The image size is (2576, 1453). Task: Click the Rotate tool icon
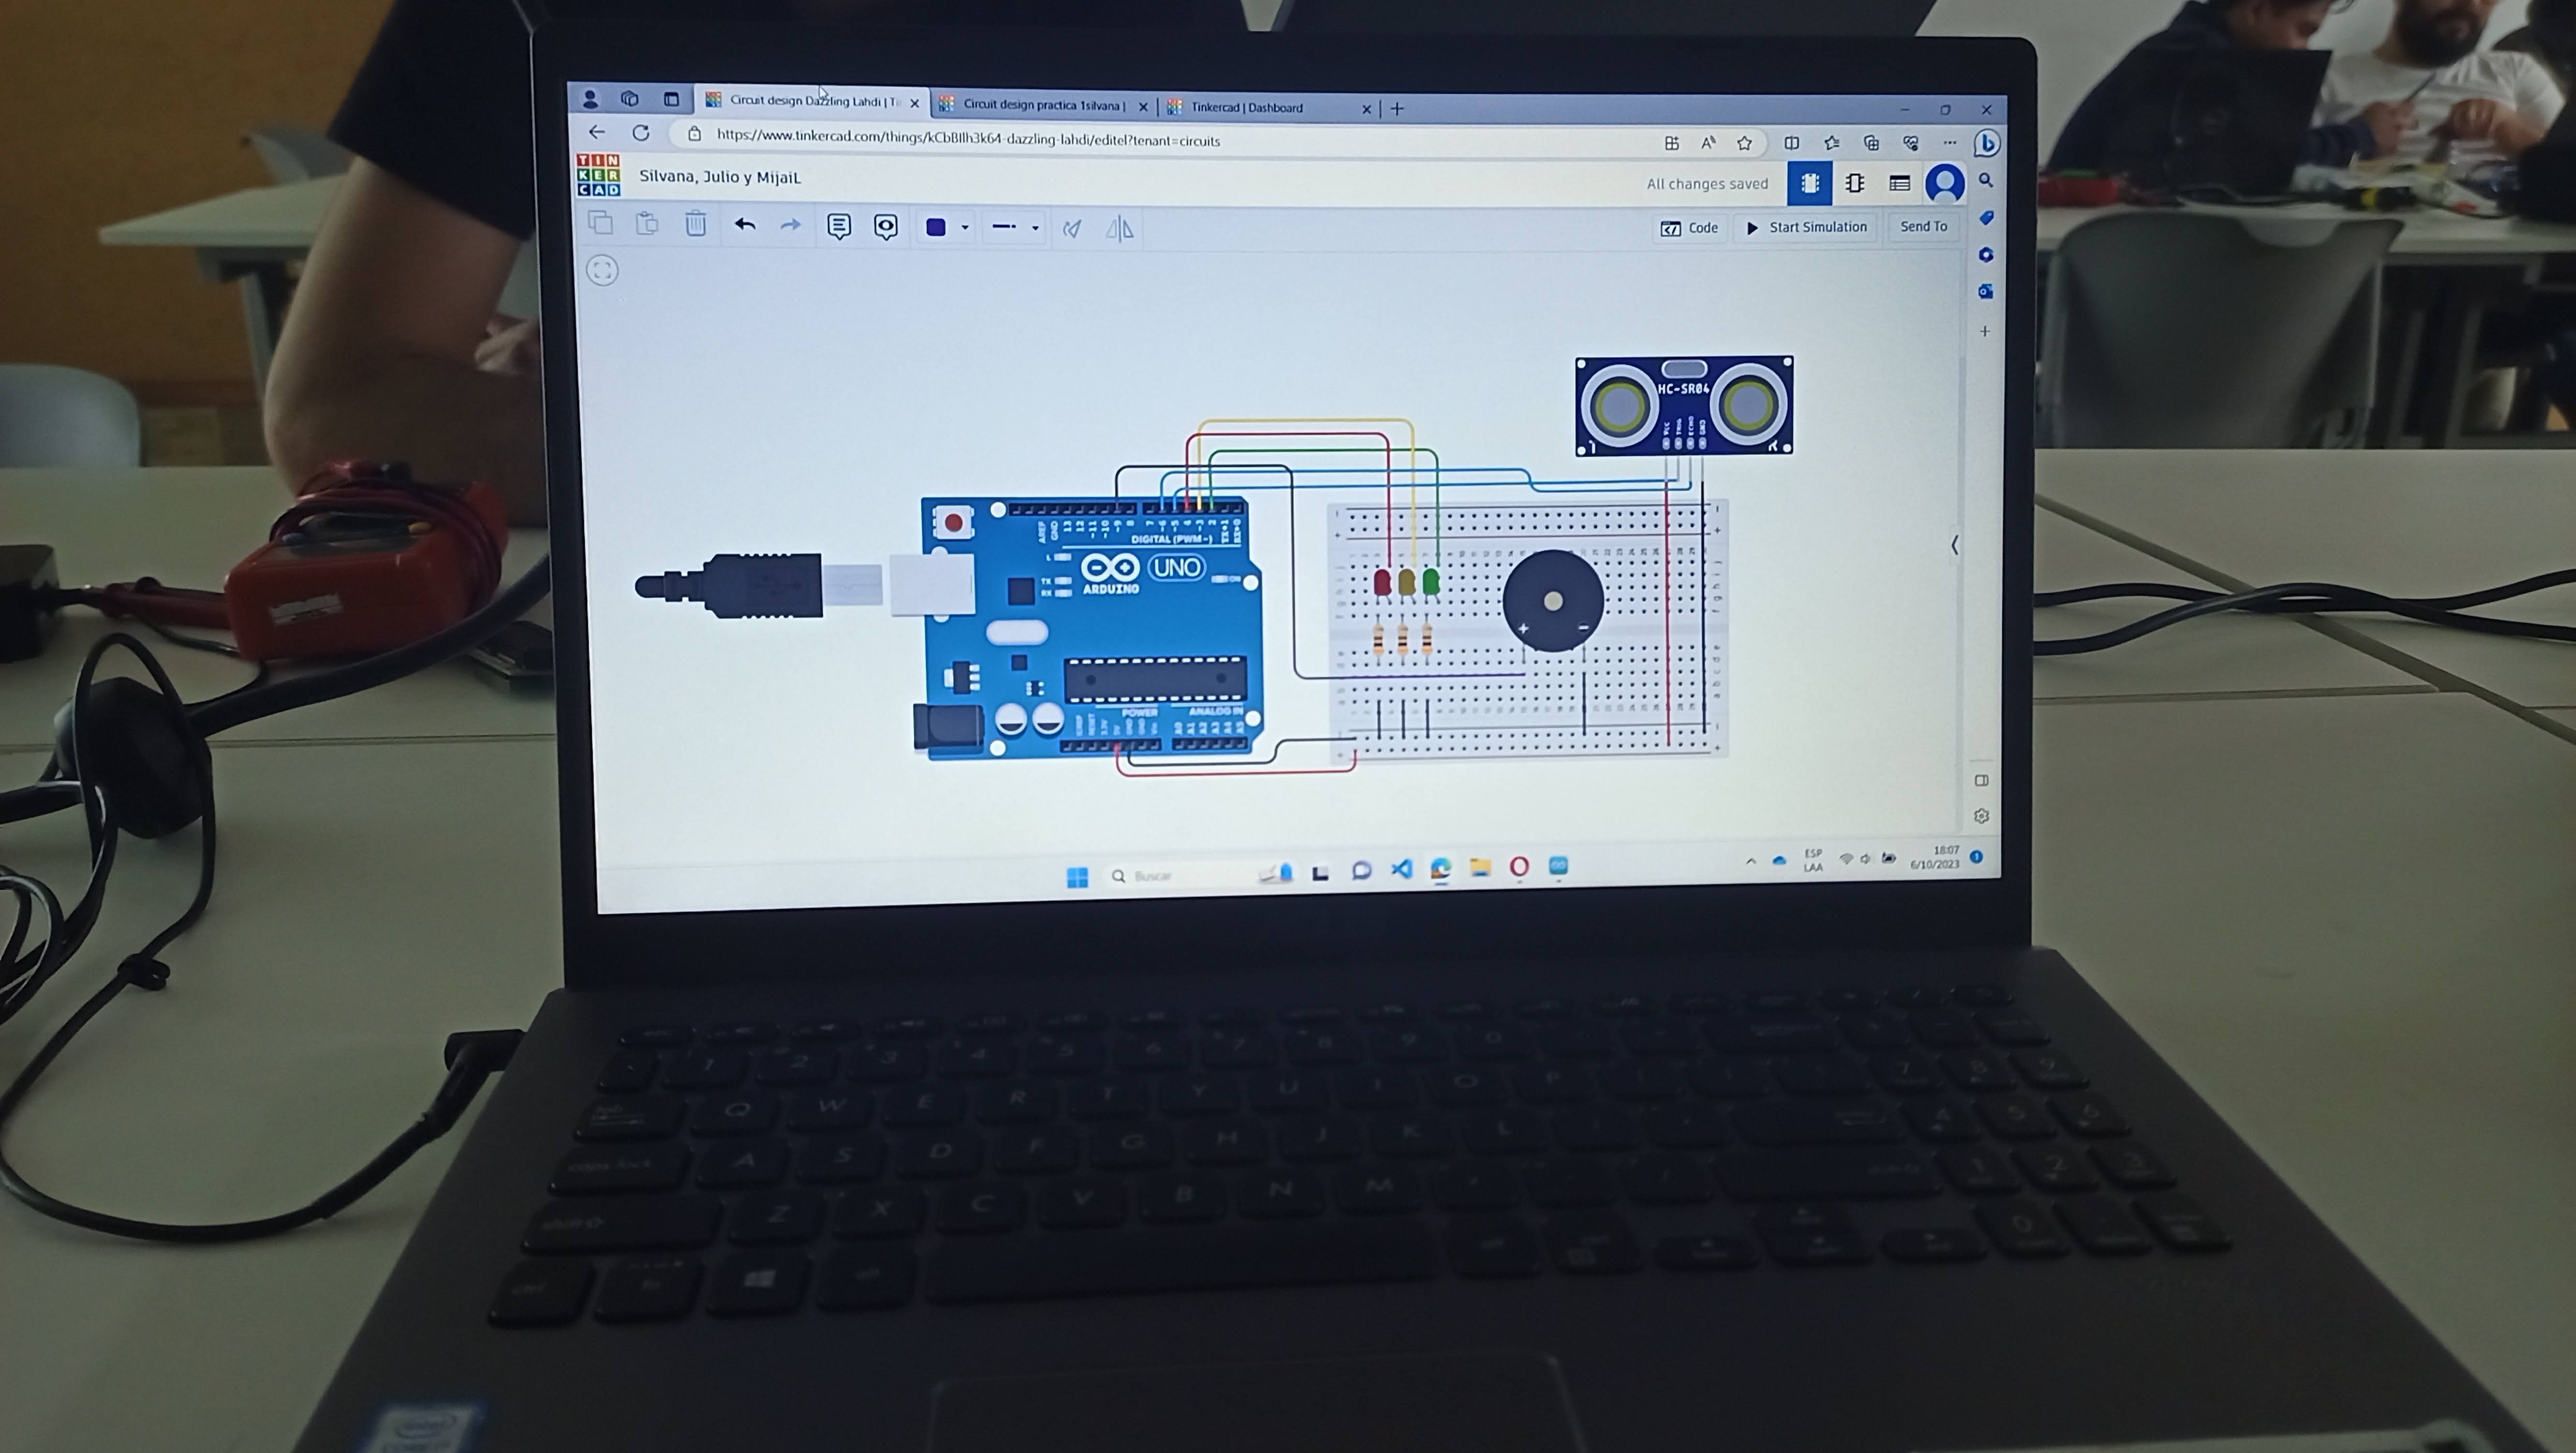pyautogui.click(x=1072, y=229)
